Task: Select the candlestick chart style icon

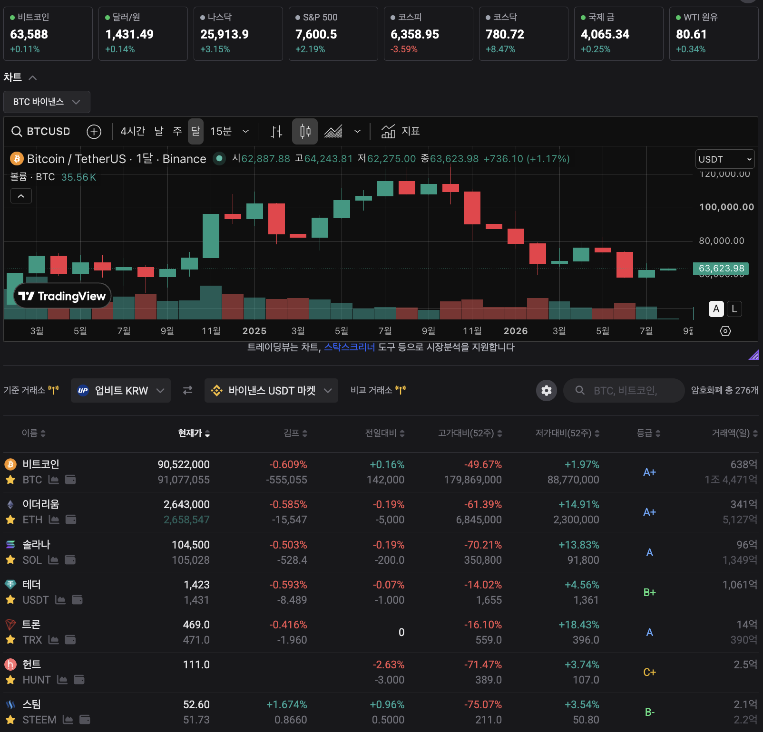Action: pyautogui.click(x=305, y=132)
